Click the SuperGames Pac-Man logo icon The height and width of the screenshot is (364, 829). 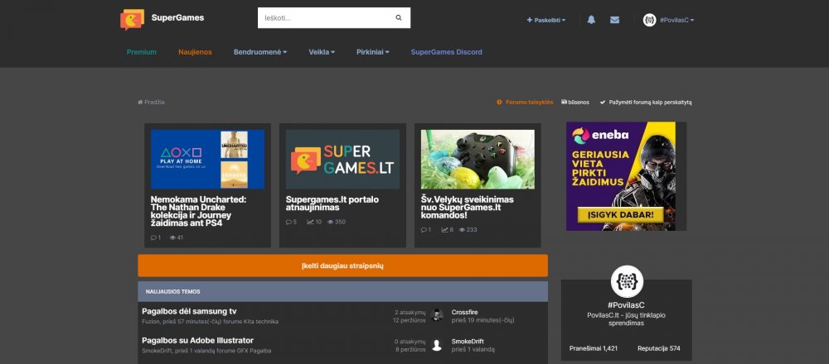[132, 19]
